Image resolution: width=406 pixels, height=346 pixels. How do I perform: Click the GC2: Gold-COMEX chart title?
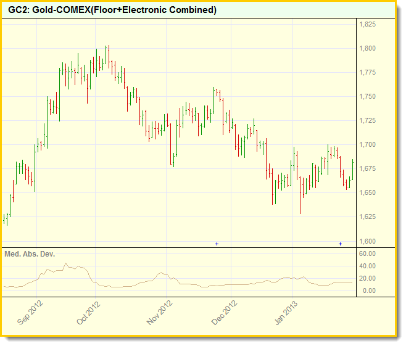(112, 10)
